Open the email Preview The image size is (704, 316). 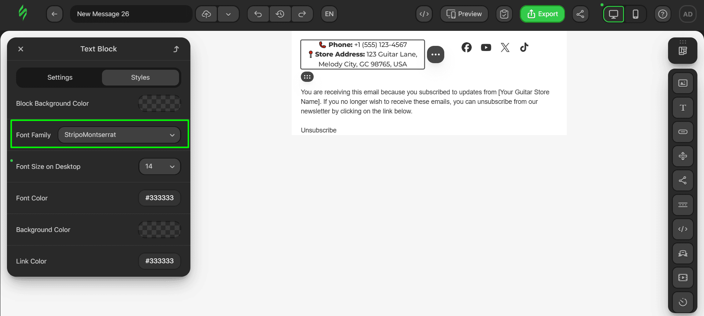pos(464,14)
